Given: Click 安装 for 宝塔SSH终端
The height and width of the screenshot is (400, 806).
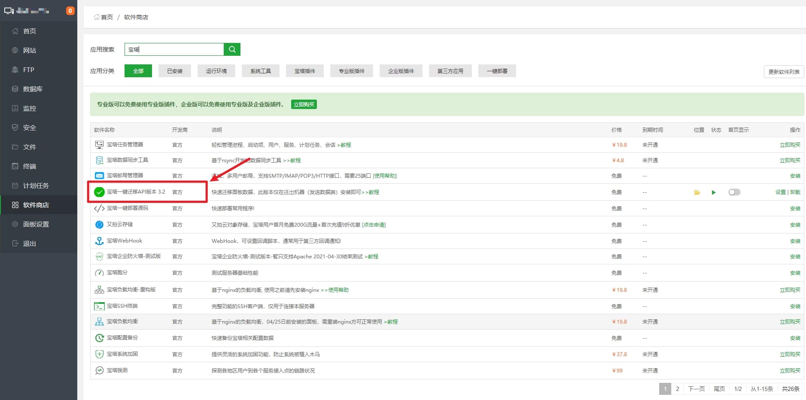Looking at the screenshot, I should click(x=795, y=306).
